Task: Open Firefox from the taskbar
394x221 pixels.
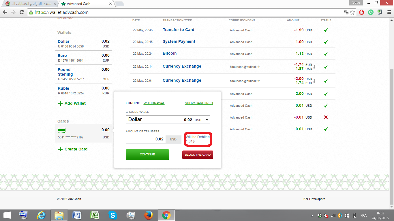Action: pyautogui.click(x=149, y=215)
